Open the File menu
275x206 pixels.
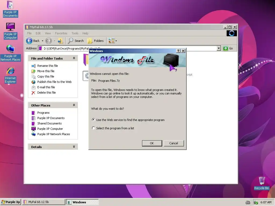[29, 33]
